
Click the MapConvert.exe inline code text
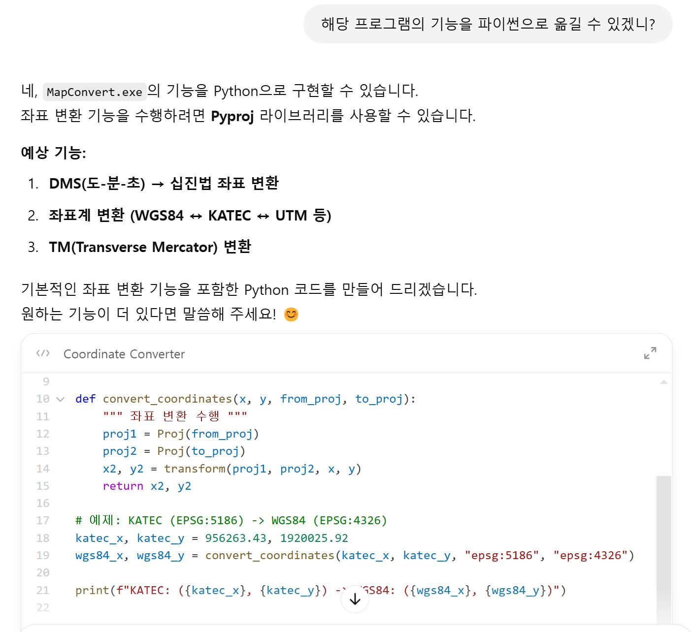coord(95,92)
